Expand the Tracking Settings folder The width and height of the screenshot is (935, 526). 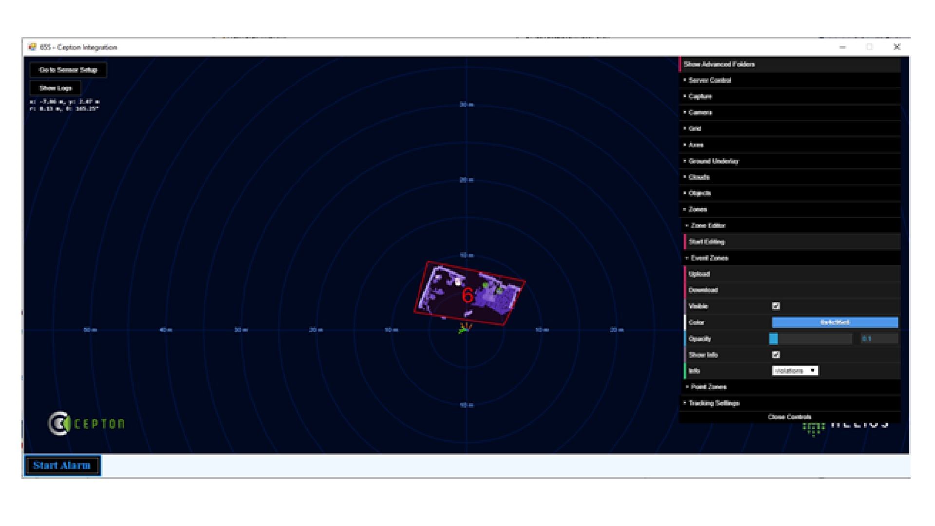(x=790, y=403)
